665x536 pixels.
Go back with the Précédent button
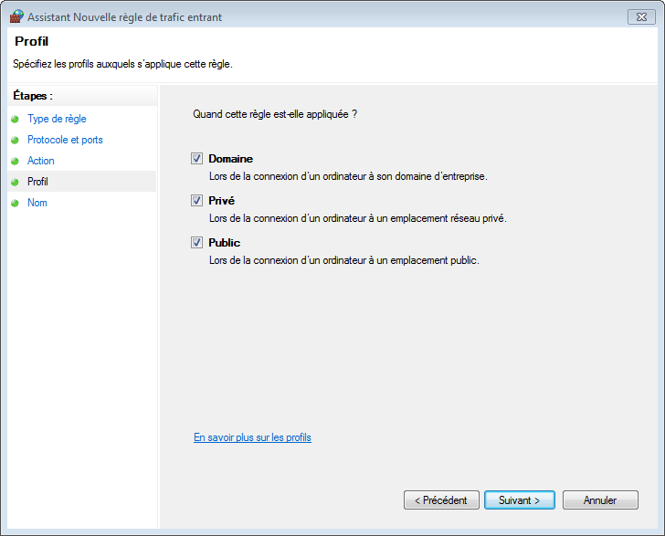click(441, 500)
